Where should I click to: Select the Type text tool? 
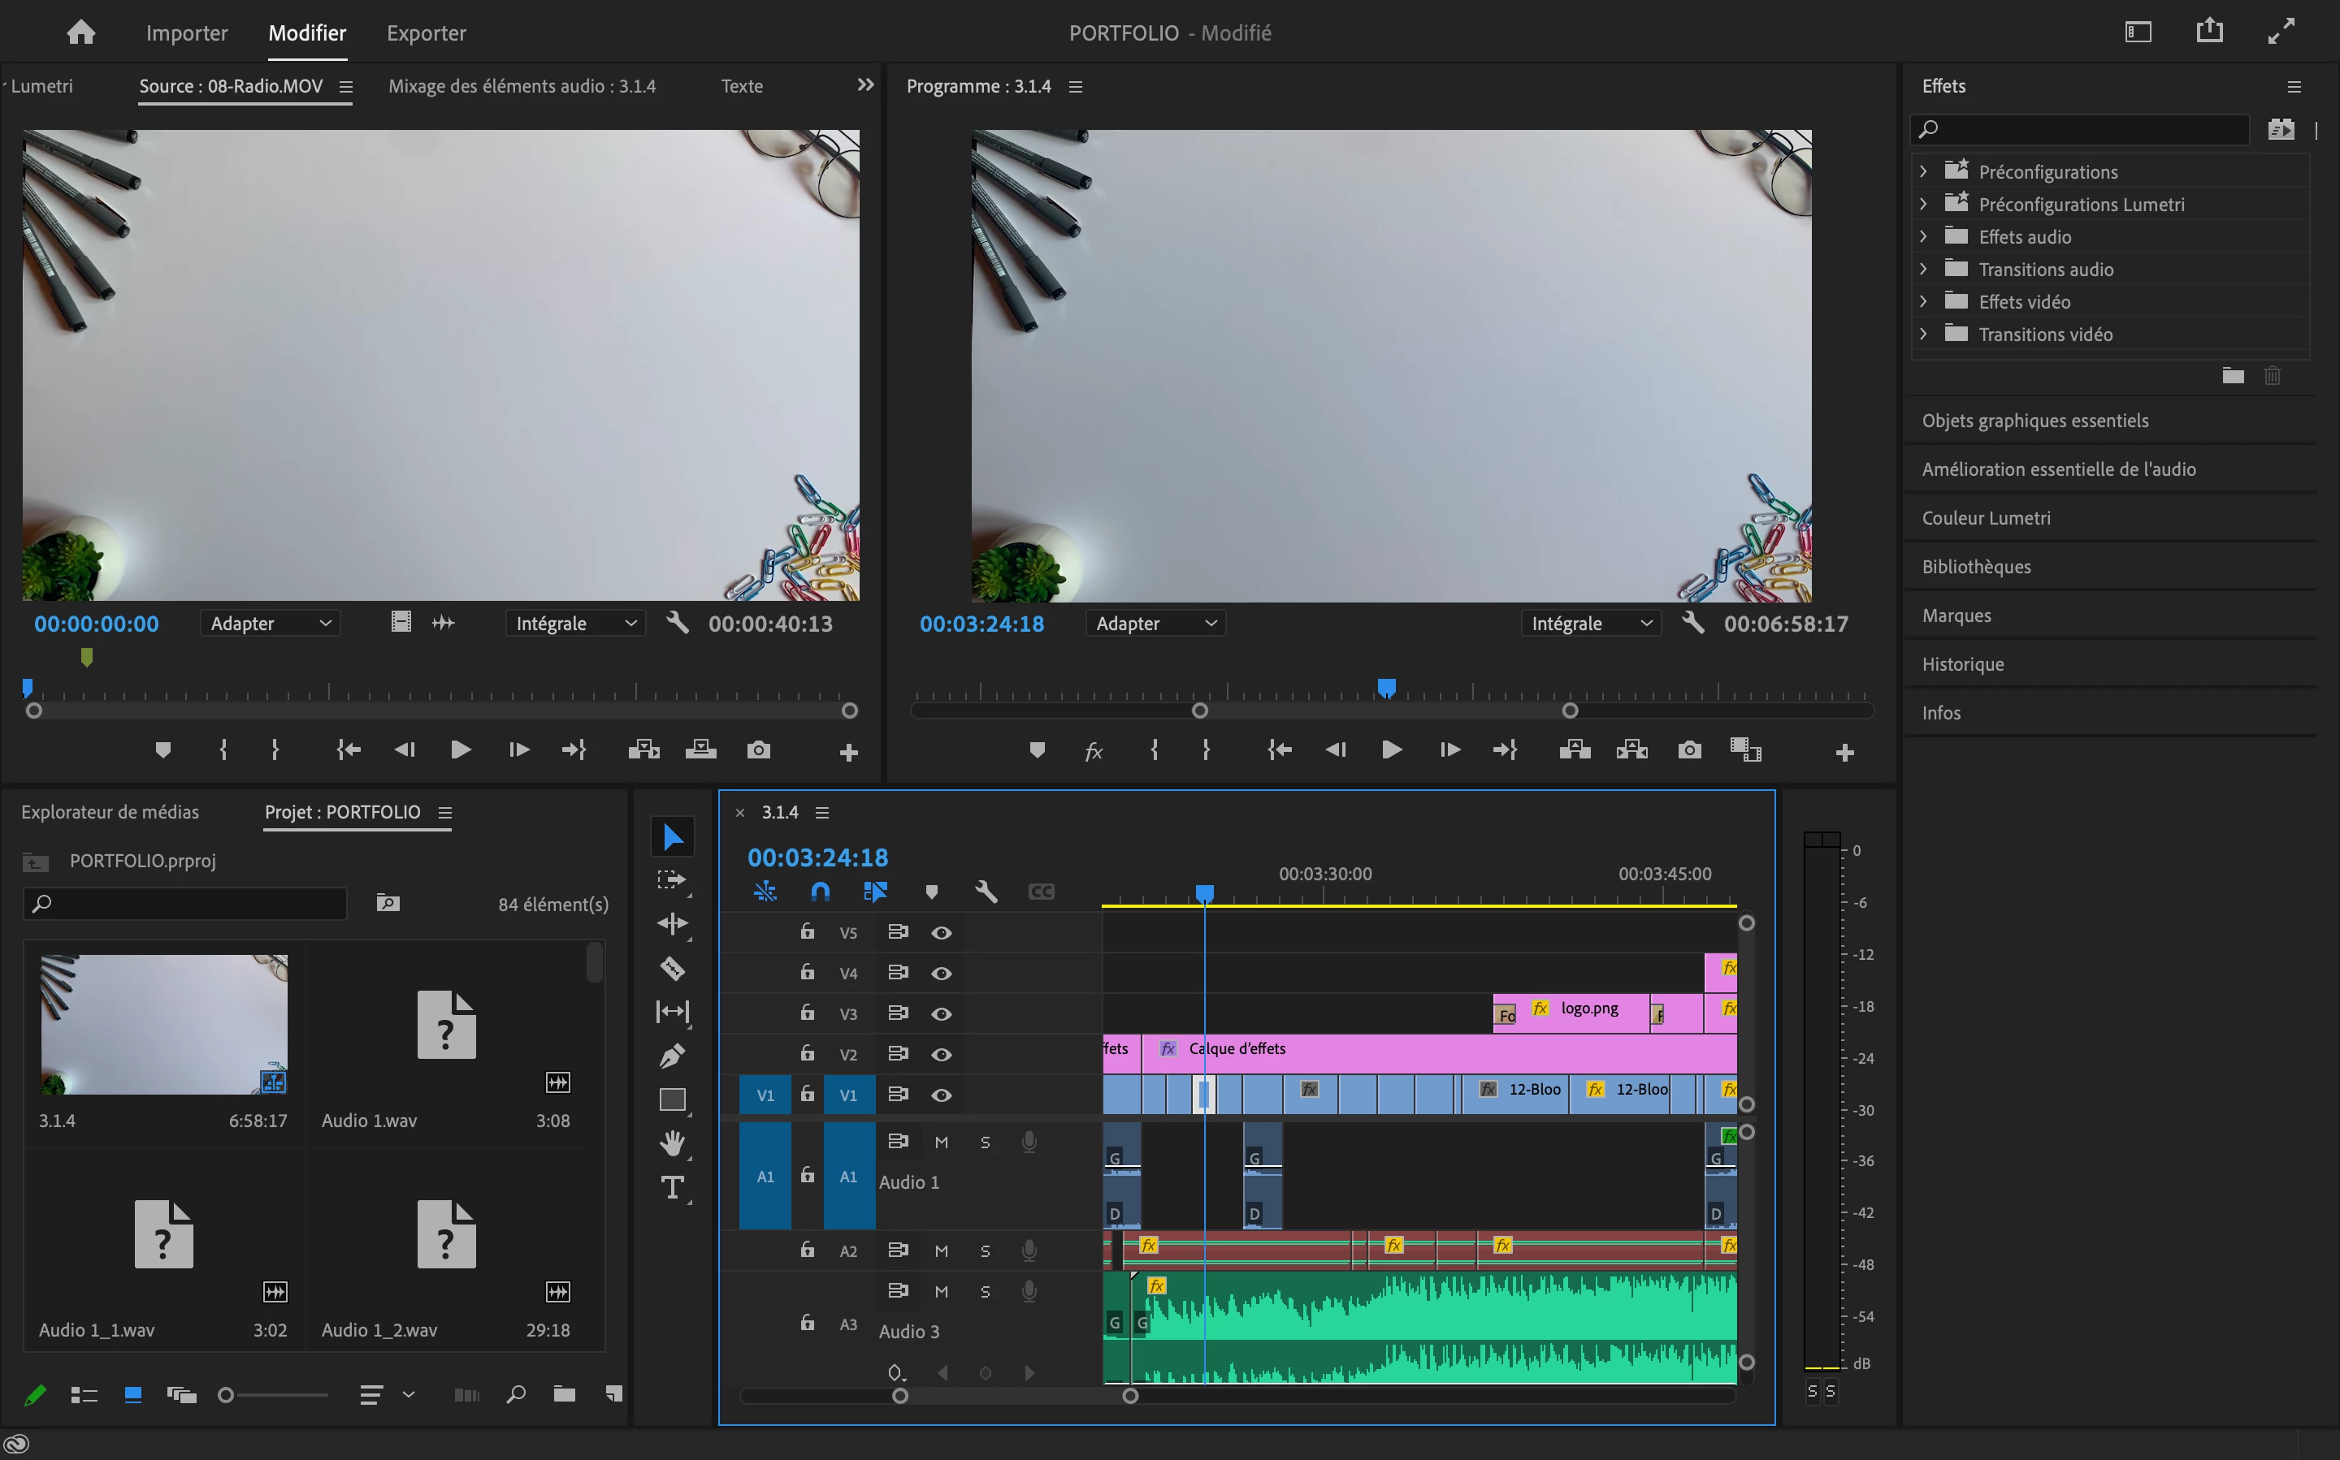(x=673, y=1186)
